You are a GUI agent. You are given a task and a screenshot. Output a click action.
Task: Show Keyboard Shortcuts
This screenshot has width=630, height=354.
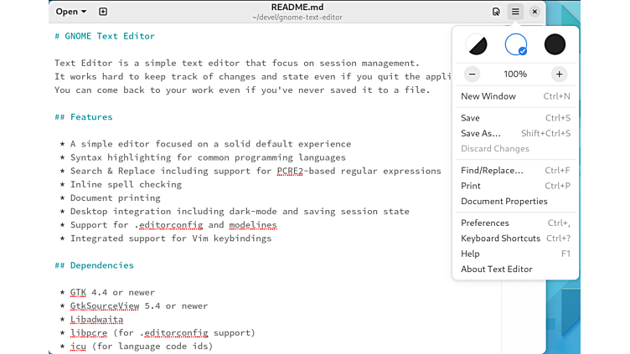click(x=500, y=239)
